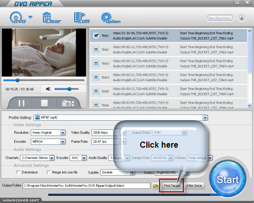Check the Title4 checkbox
Screen dimensions: 254x203
96,78
